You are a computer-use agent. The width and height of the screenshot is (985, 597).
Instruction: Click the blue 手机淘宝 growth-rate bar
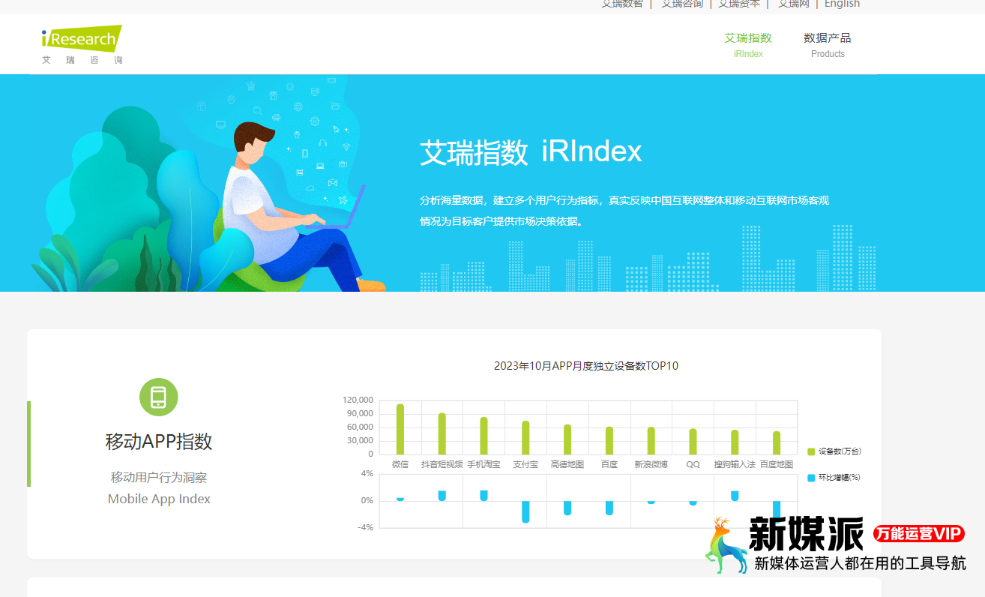tap(484, 495)
